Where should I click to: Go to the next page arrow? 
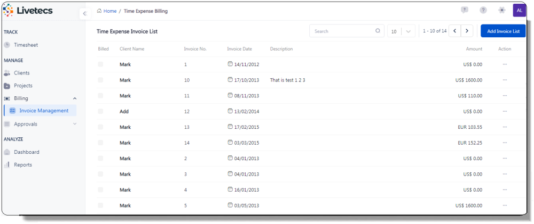pyautogui.click(x=467, y=31)
